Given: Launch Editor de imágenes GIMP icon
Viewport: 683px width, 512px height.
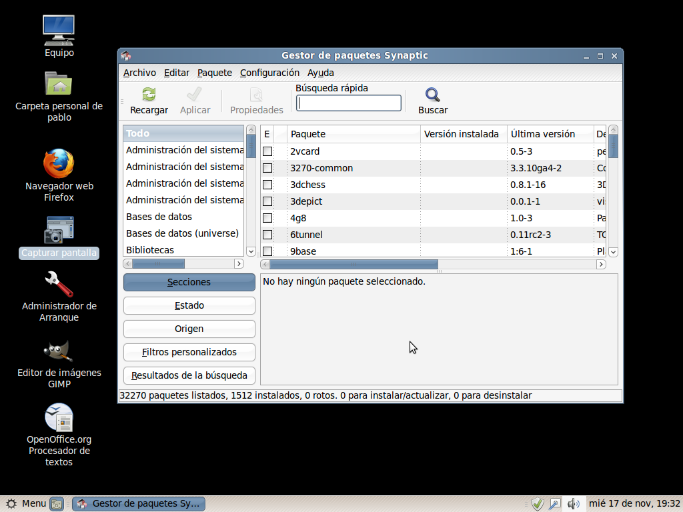Looking at the screenshot, I should 59,351.
